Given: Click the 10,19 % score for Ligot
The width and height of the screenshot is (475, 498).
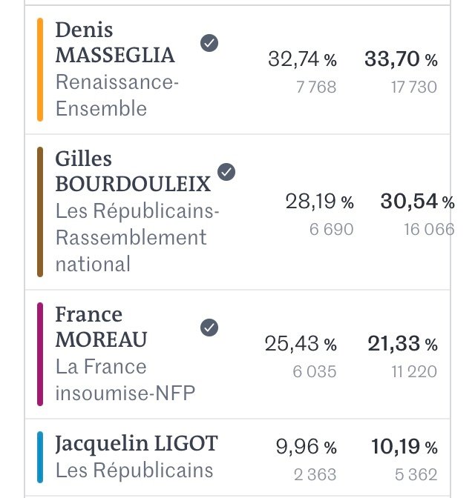Looking at the screenshot, I should pos(404,447).
